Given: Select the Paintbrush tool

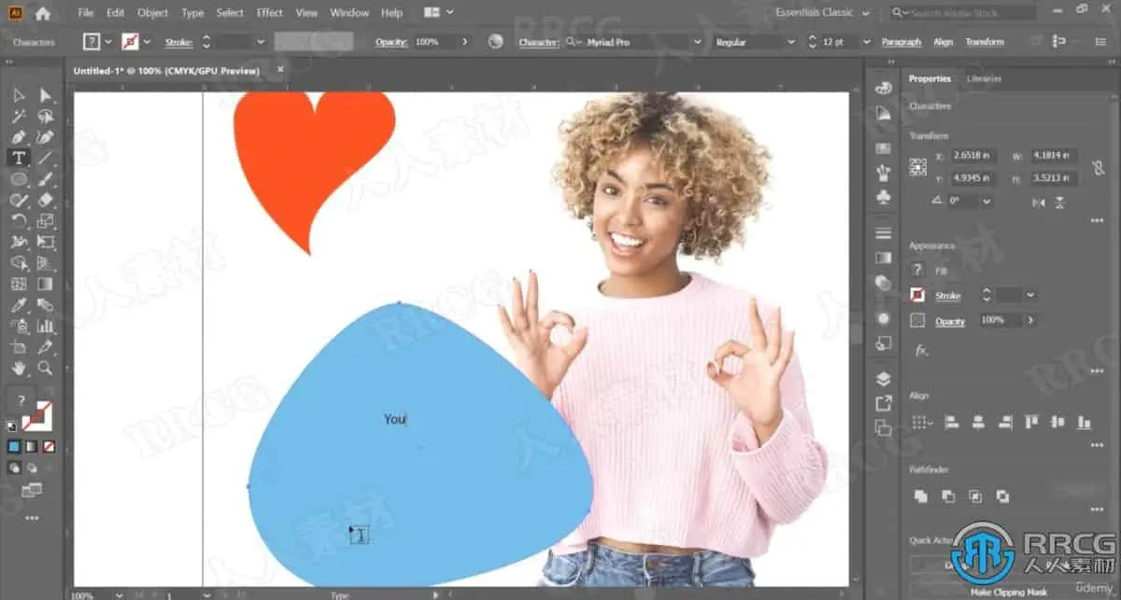Looking at the screenshot, I should click(45, 178).
